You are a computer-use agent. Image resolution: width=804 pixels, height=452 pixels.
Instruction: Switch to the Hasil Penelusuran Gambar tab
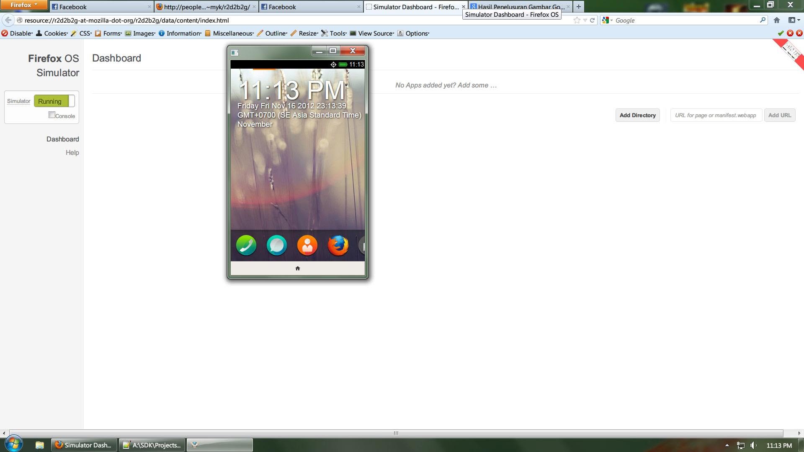point(520,7)
